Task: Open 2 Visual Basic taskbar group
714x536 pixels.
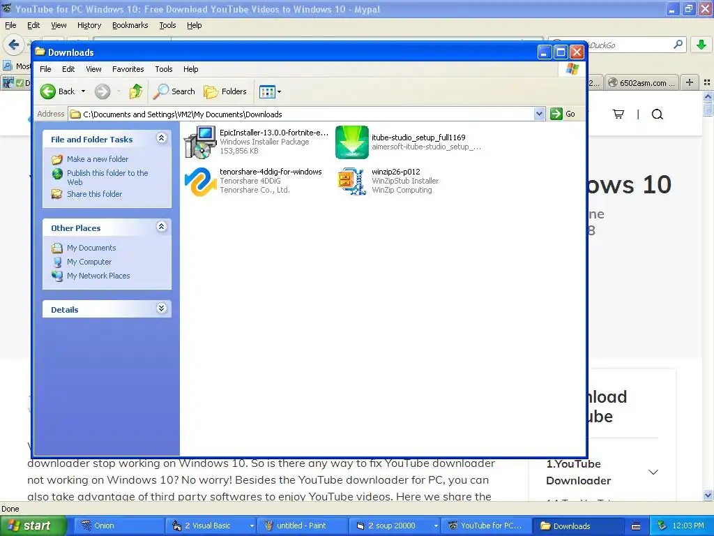Action: pos(211,526)
